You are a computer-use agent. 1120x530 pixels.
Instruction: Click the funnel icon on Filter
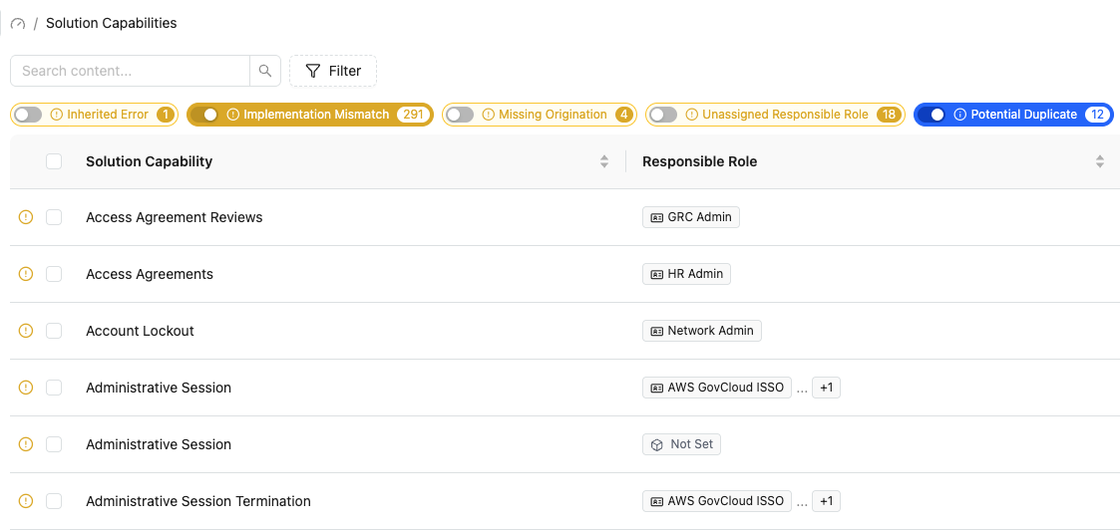pyautogui.click(x=313, y=71)
